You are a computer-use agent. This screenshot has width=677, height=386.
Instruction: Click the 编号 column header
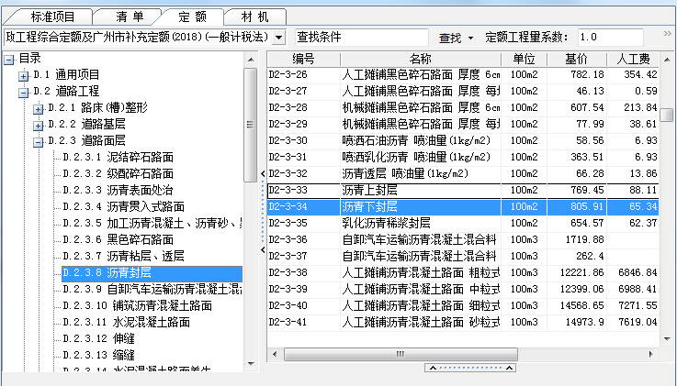pyautogui.click(x=303, y=59)
